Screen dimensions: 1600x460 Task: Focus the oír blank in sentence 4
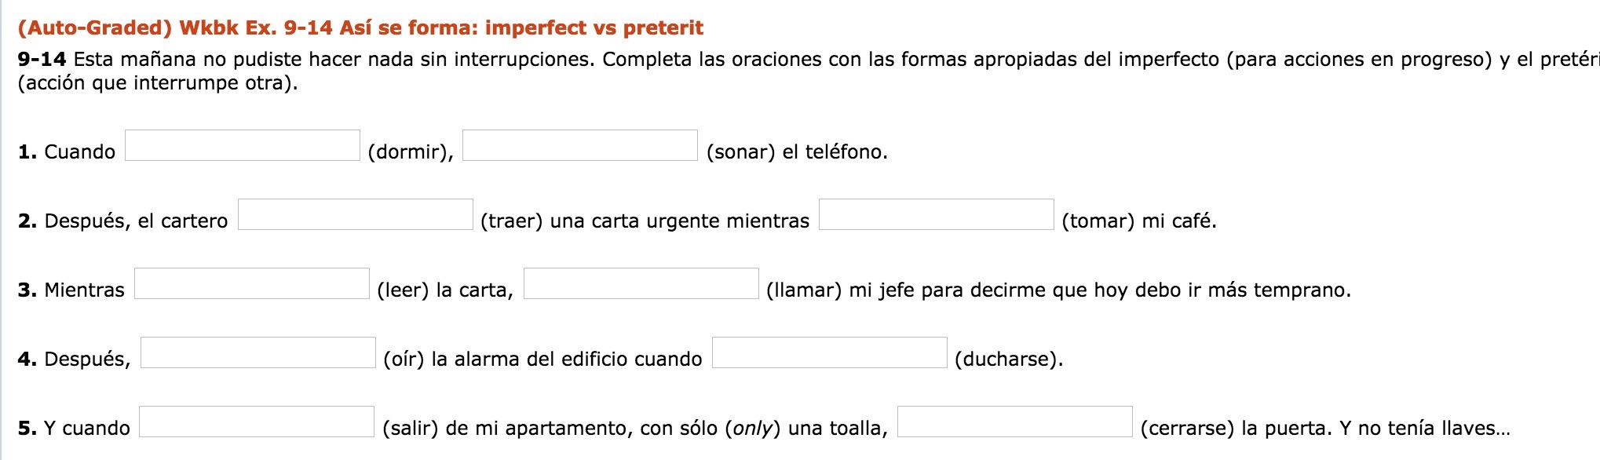pos(258,352)
